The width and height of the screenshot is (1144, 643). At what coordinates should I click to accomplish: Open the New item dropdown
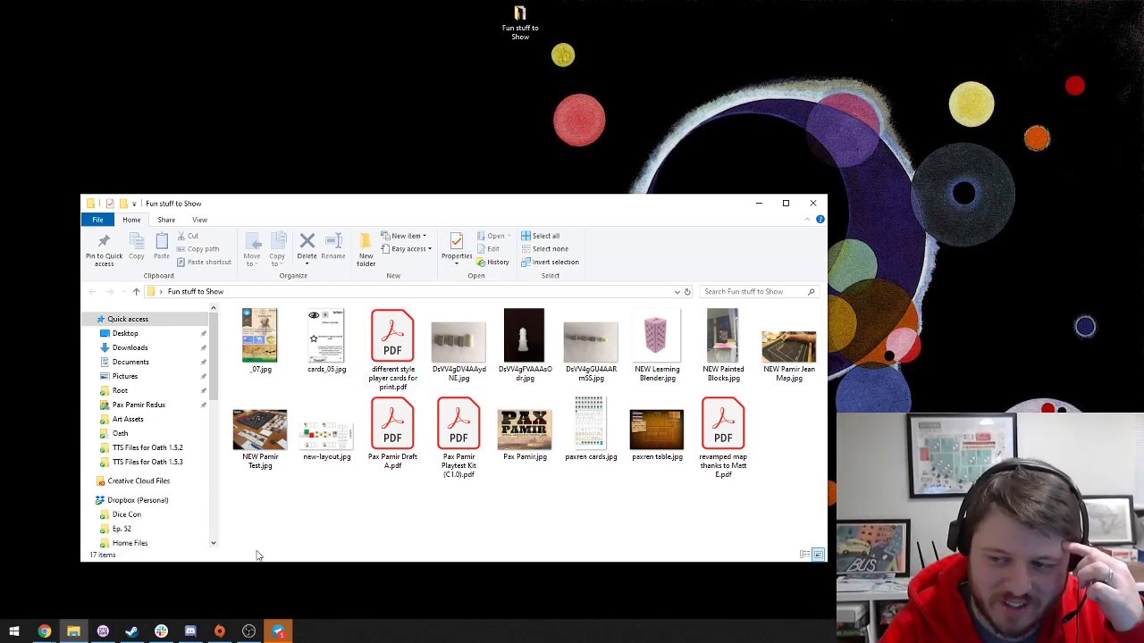pos(405,236)
